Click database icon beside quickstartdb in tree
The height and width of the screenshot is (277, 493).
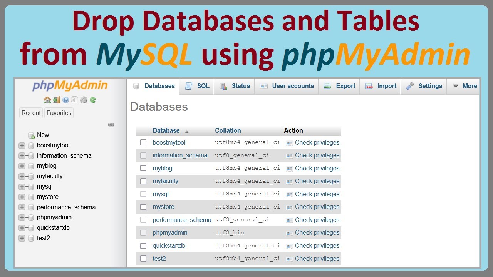[x=31, y=228]
